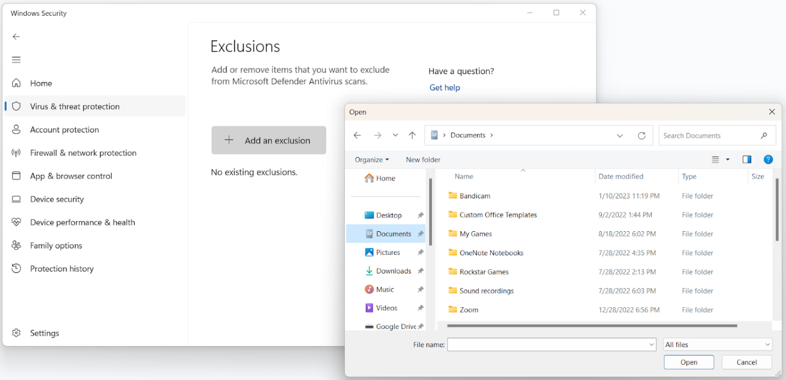Open the Get help link
Viewport: 786px width, 380px height.
coord(444,87)
